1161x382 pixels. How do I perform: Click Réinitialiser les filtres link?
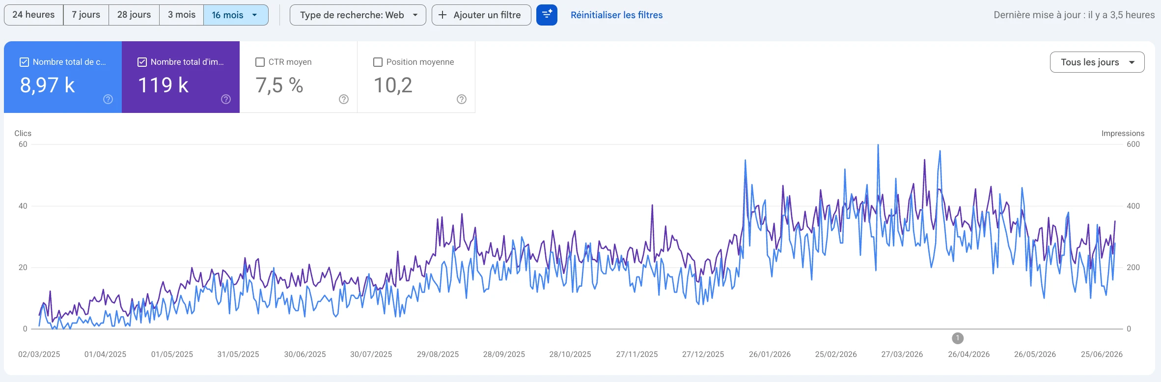tap(616, 15)
